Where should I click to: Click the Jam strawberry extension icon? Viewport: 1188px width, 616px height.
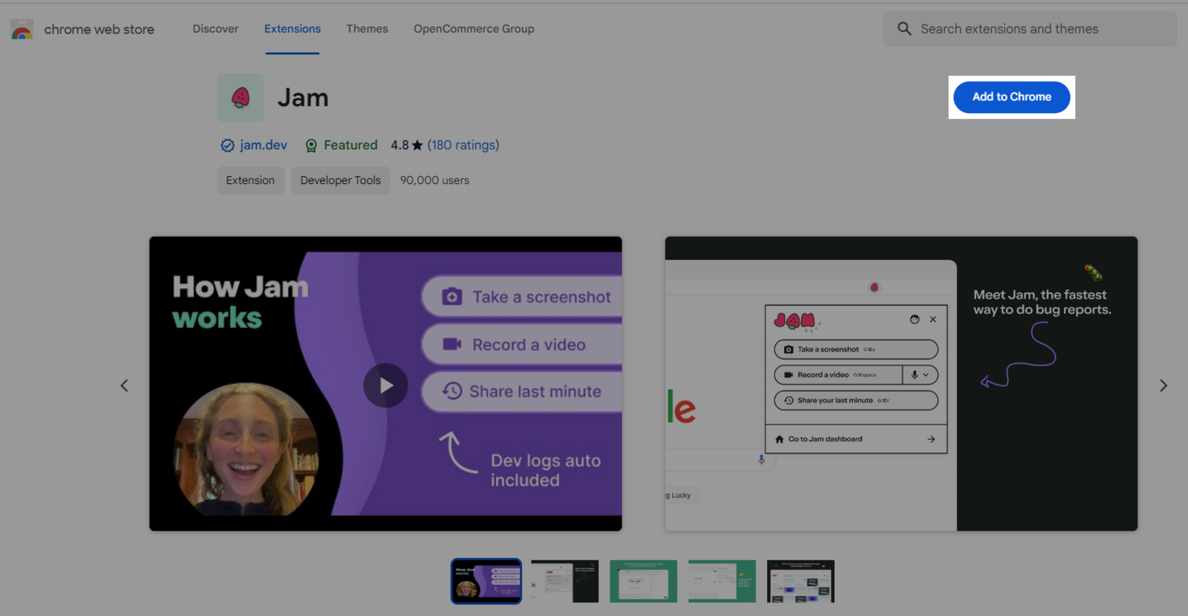[241, 97]
